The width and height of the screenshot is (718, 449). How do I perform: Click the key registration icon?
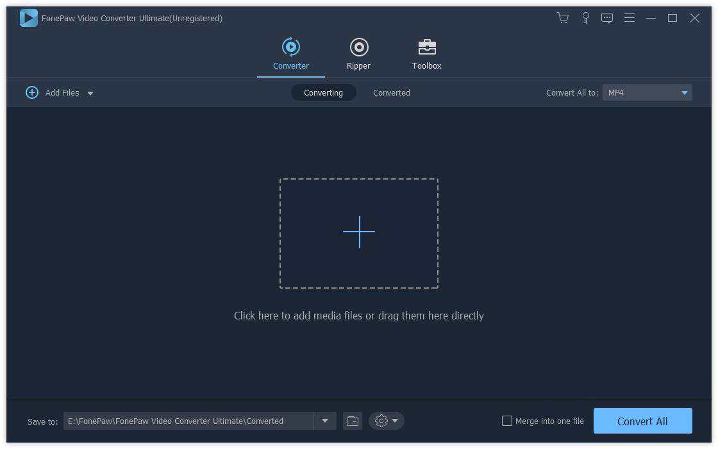585,18
